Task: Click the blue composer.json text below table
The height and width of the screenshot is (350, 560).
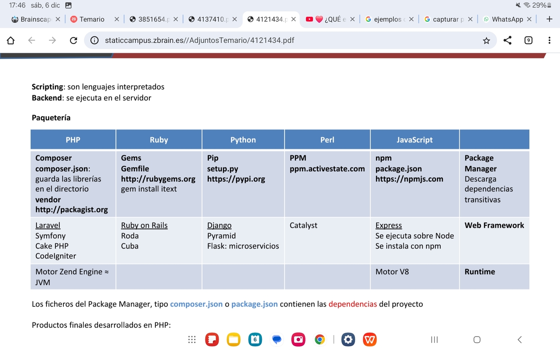Action: pyautogui.click(x=196, y=304)
